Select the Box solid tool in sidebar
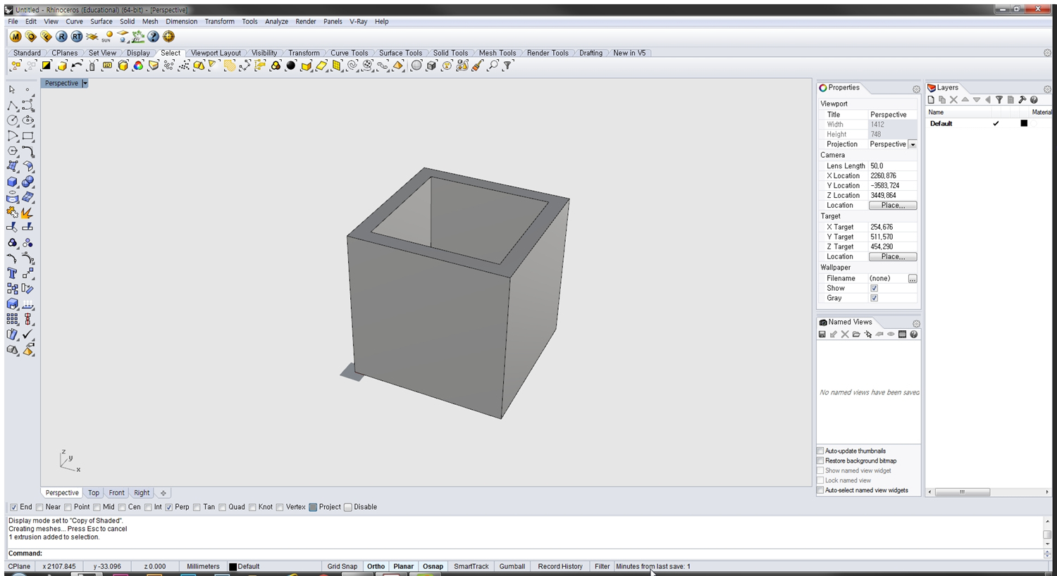The height and width of the screenshot is (576, 1057). [12, 182]
